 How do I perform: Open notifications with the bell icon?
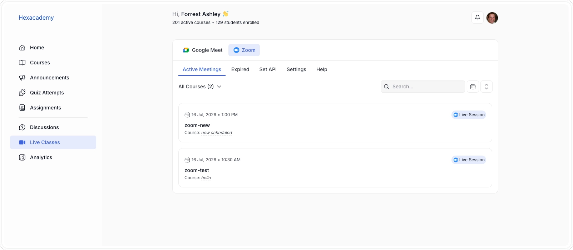click(478, 18)
